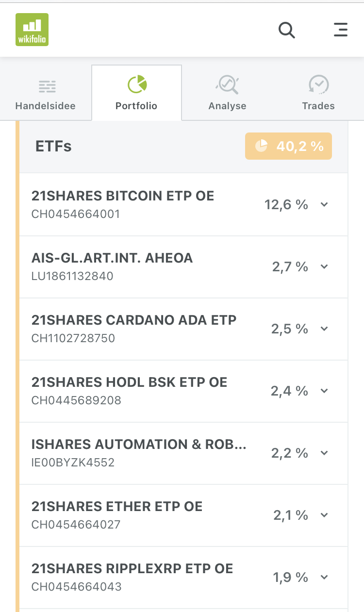The height and width of the screenshot is (612, 364).
Task: Expand the 21SHARES RIPPLEXRP chevron
Action: point(325,577)
